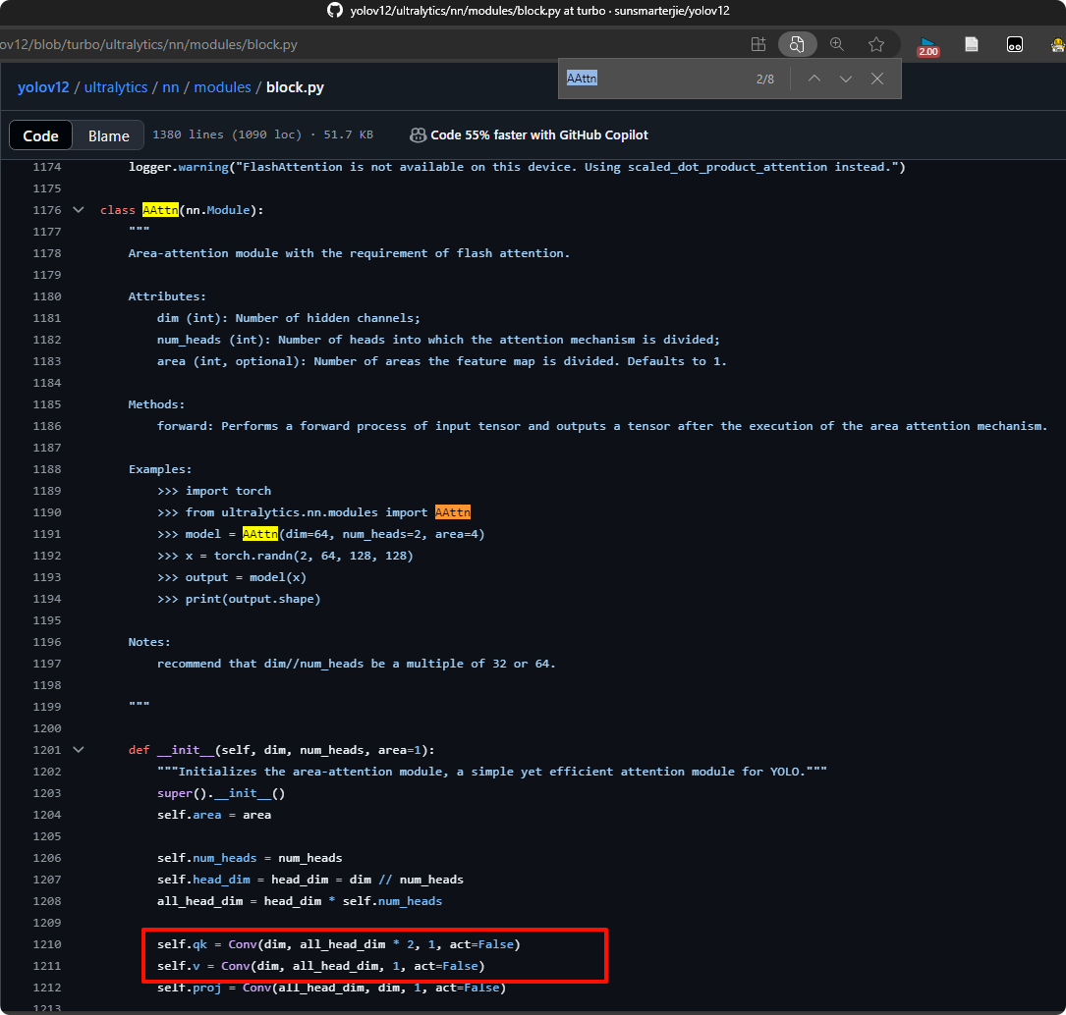Open the black square robot-face extension icon
1066x1015 pixels.
click(1015, 44)
